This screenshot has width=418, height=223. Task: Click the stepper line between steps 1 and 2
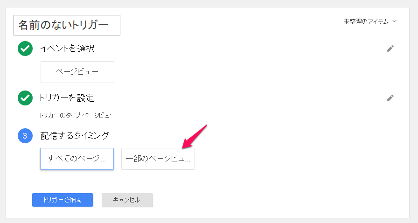25,73
